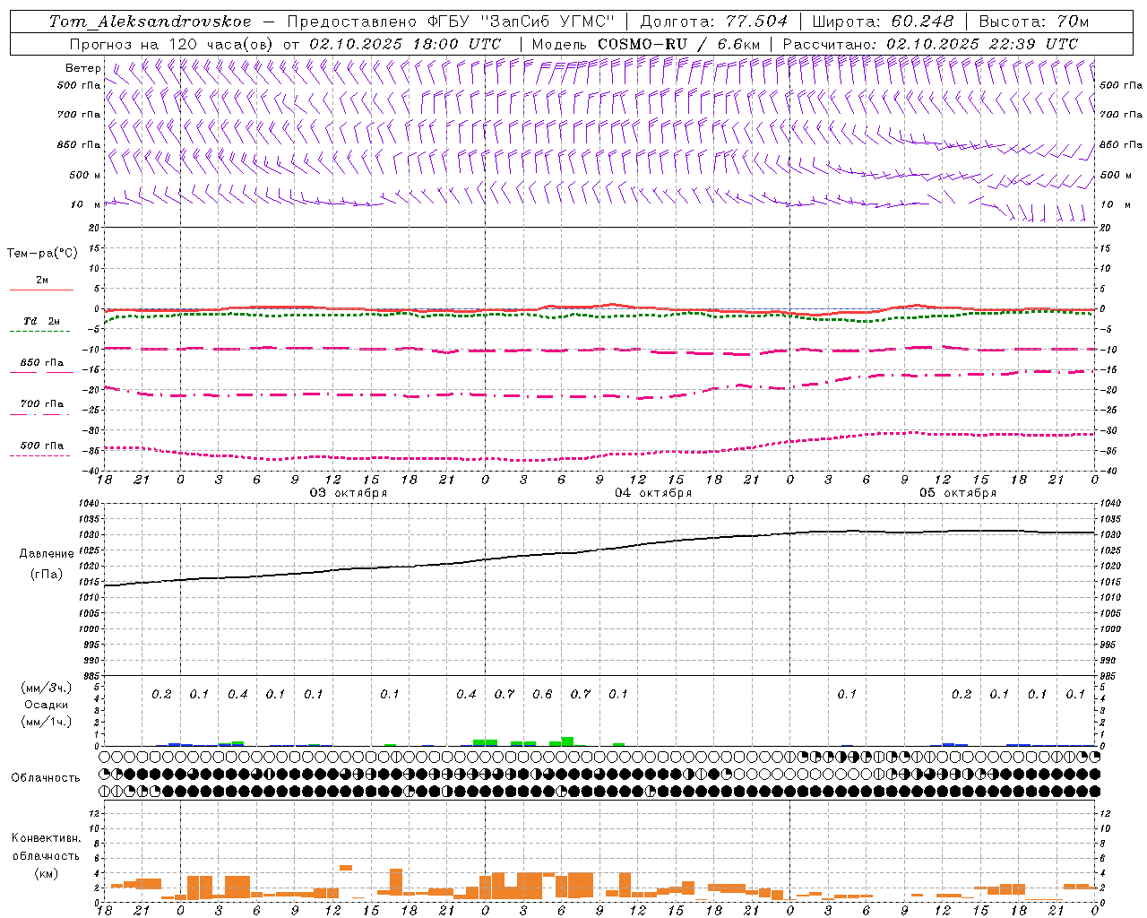Click the 'Широта: 60.248' value
Image resolution: width=1147 pixels, height=918 pixels.
point(883,22)
